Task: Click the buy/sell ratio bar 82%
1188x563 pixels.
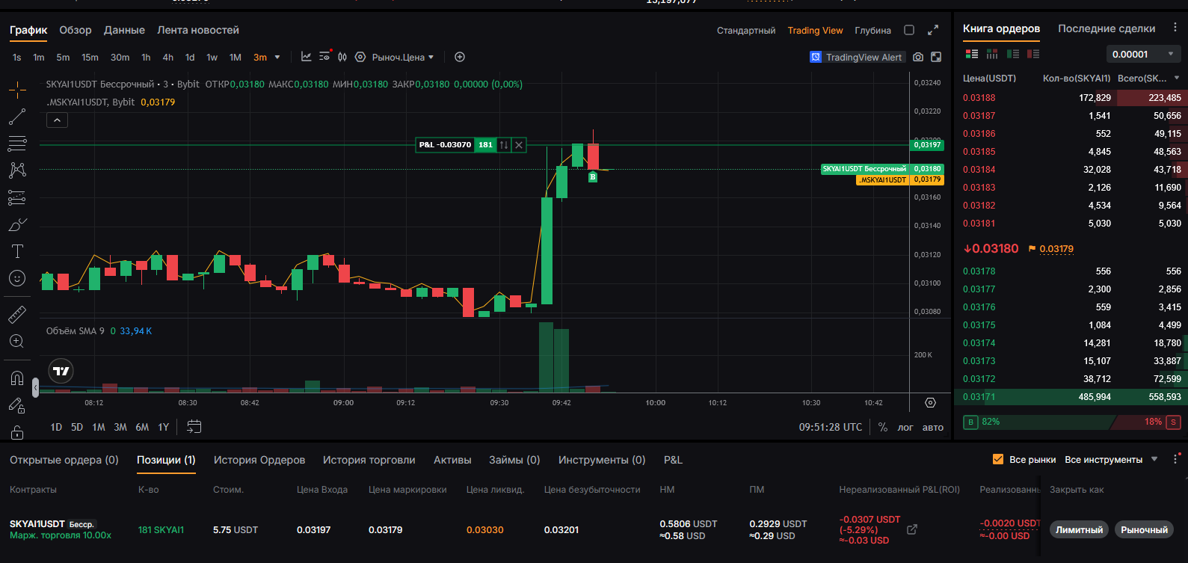Action: (x=1071, y=422)
